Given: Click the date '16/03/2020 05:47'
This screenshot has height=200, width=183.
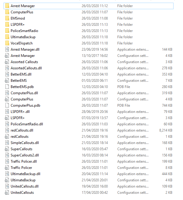Looking at the screenshot, I should [x=95, y=149].
